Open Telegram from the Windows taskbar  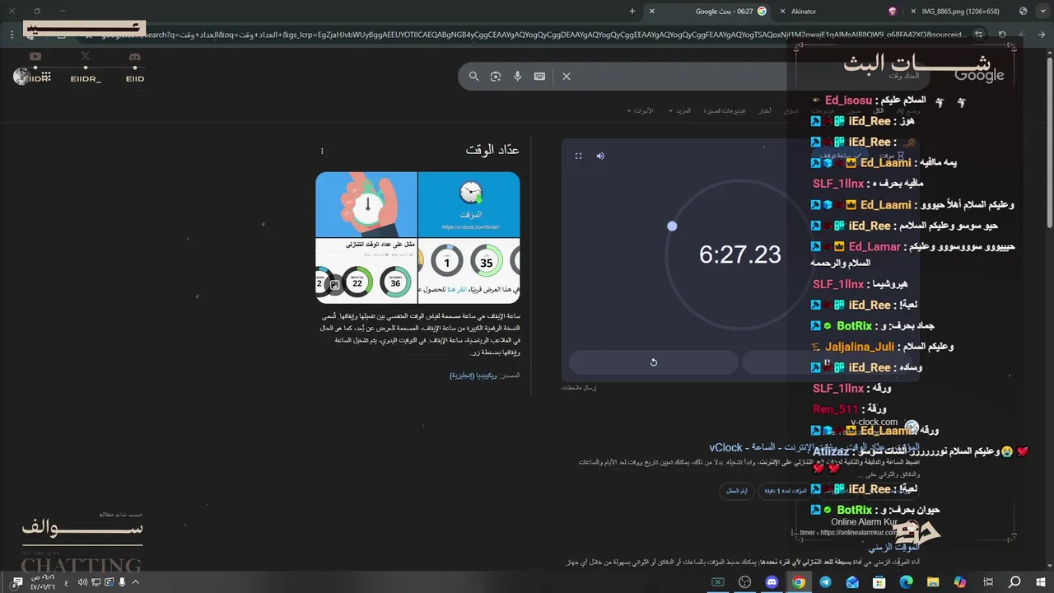coord(825,582)
